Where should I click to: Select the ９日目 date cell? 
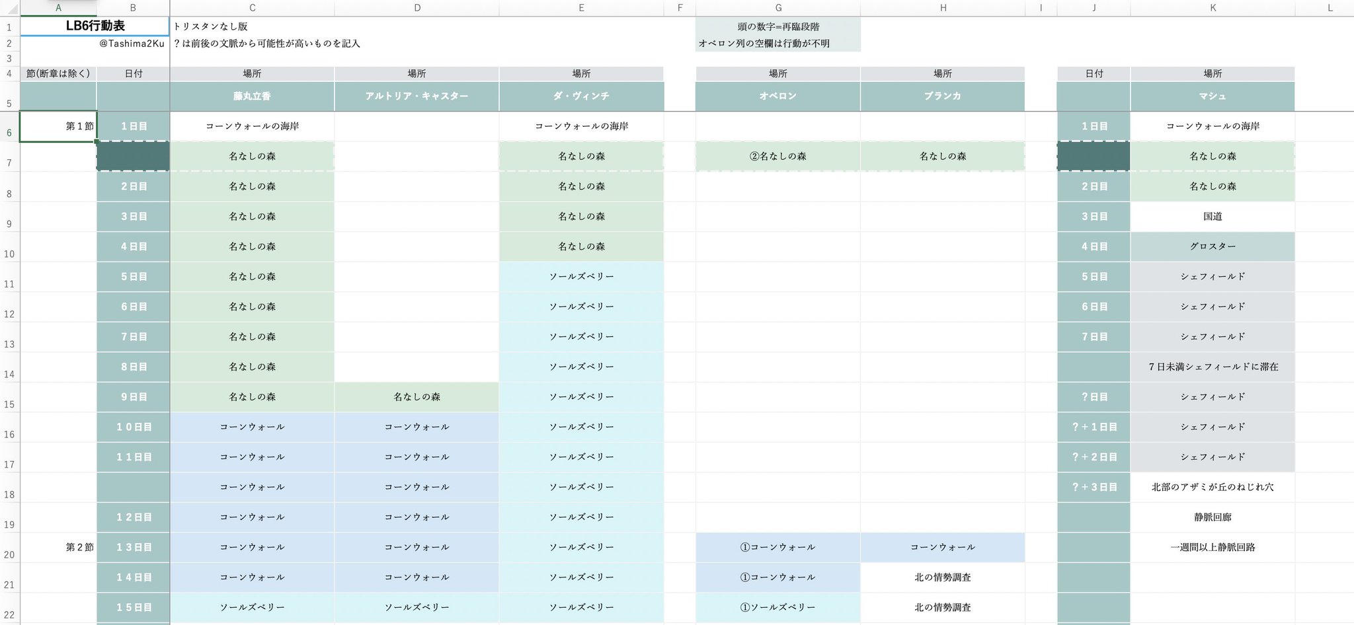point(133,397)
